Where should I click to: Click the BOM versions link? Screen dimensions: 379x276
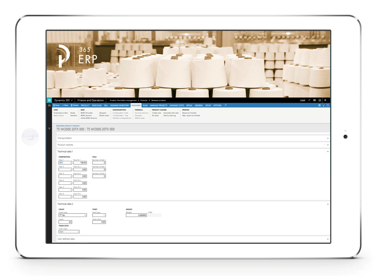pyautogui.click(x=86, y=115)
